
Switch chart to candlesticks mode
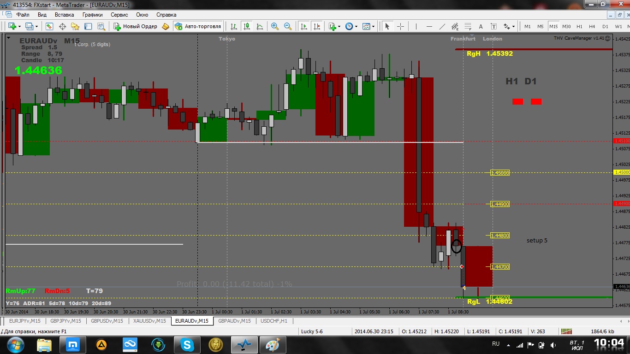click(x=247, y=26)
